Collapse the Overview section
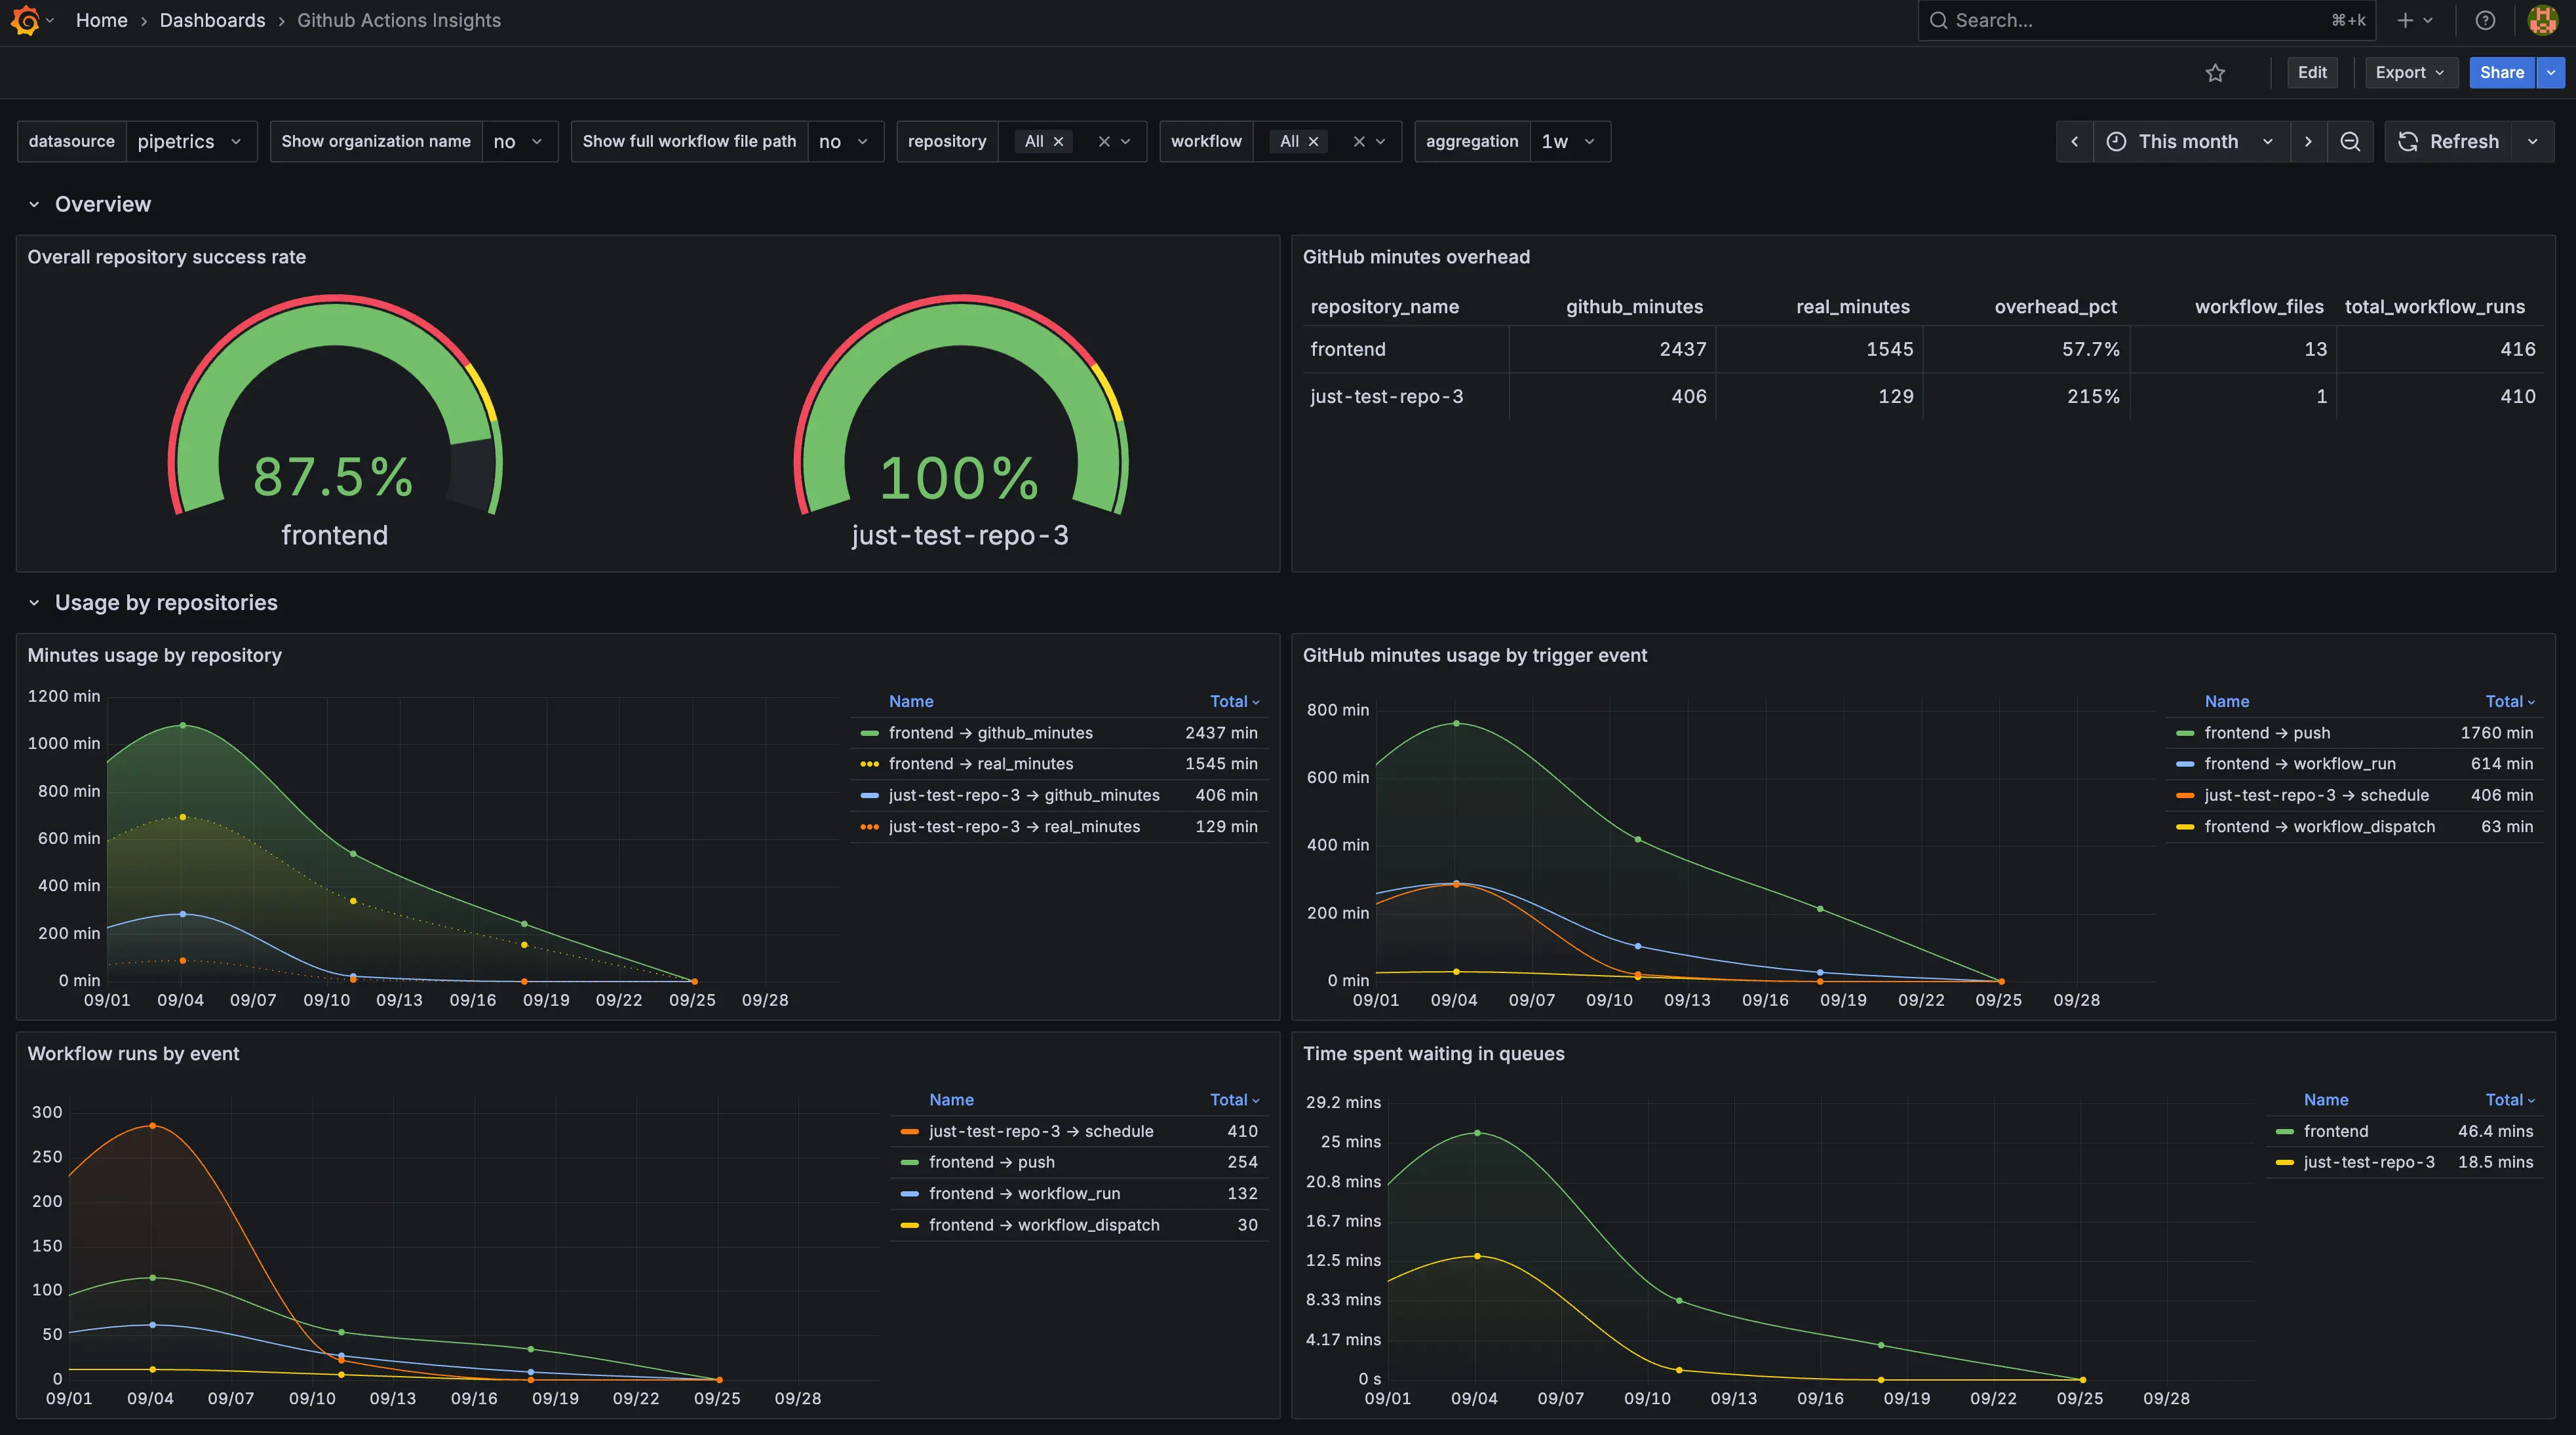This screenshot has height=1435, width=2576. tap(35, 204)
